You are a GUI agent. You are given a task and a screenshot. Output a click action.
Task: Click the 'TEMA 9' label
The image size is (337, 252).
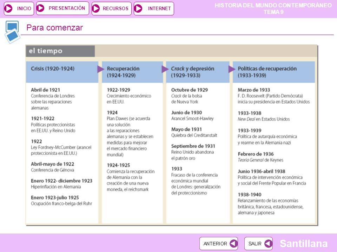pos(273,12)
